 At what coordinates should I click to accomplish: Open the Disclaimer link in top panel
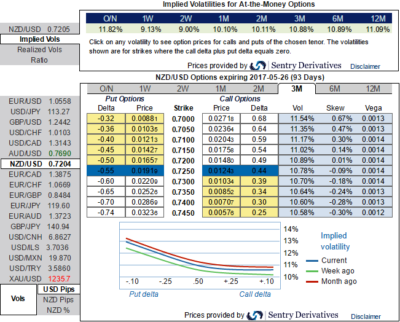coord(365,66)
